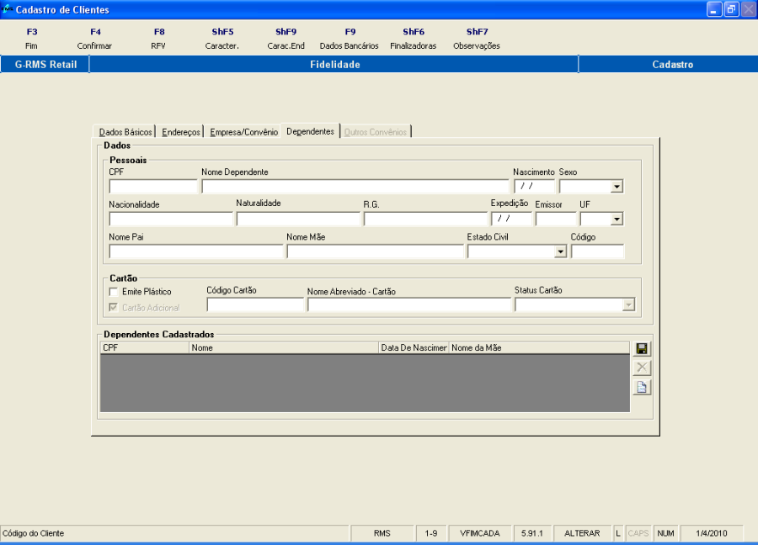Enable the Emite Plástico checkbox

tap(114, 292)
